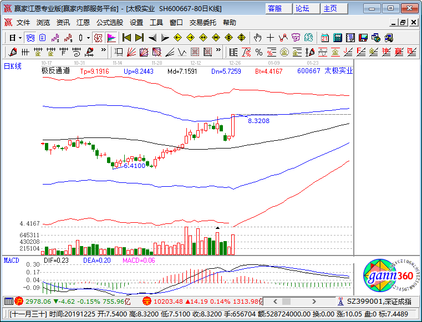
Task: Click the networked computers icon
Action: click(389, 38)
